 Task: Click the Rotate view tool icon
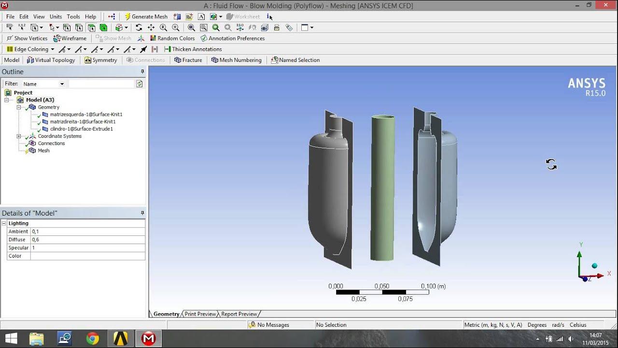pos(139,28)
